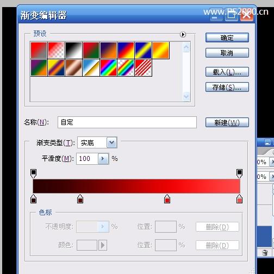
Task: Select the left opacity stop above gradient bar
Action: pos(33,173)
